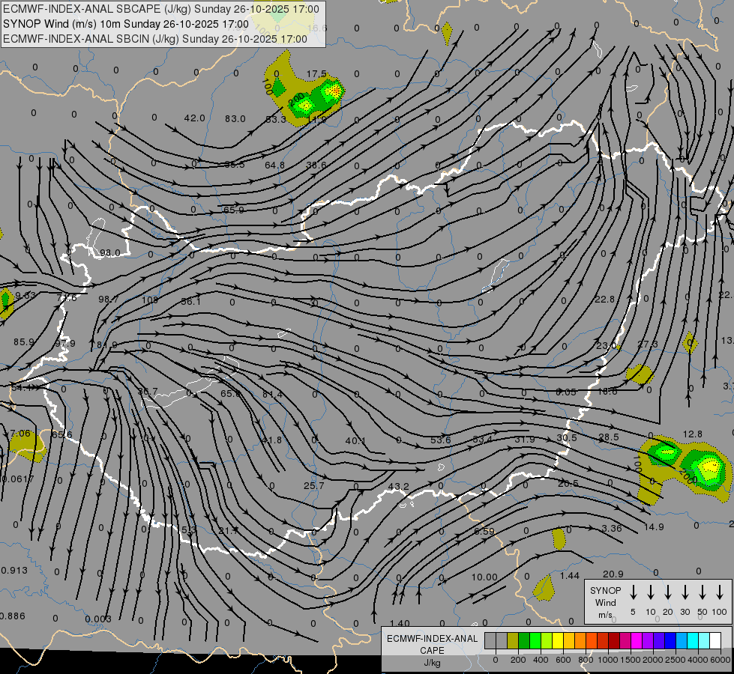Select the olive CAPE legend swatch
734x674 pixels.
[x=513, y=640]
